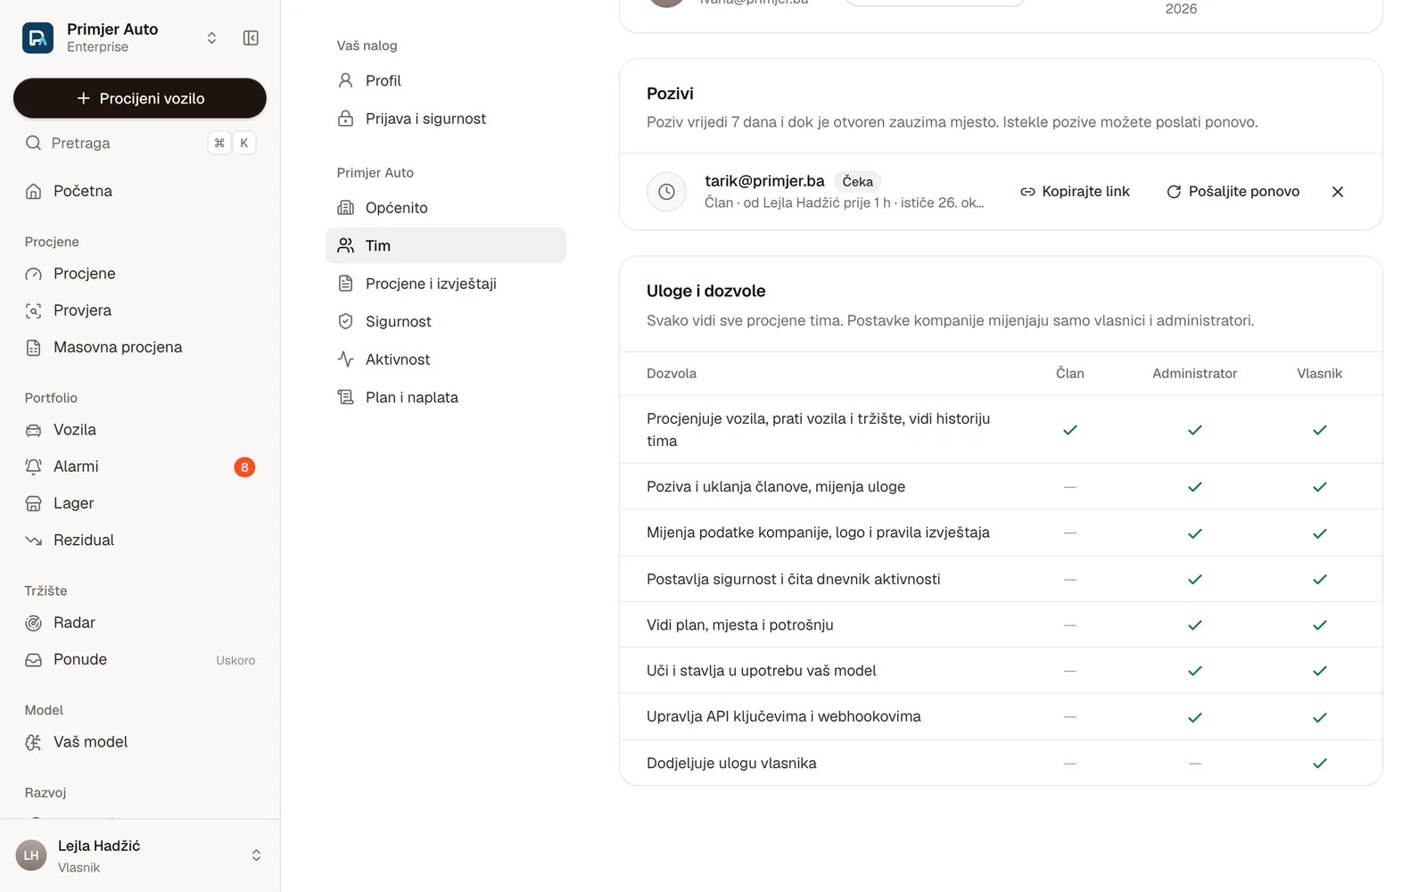Open the Rezidual section
The width and height of the screenshot is (1427, 892).
pyautogui.click(x=140, y=540)
